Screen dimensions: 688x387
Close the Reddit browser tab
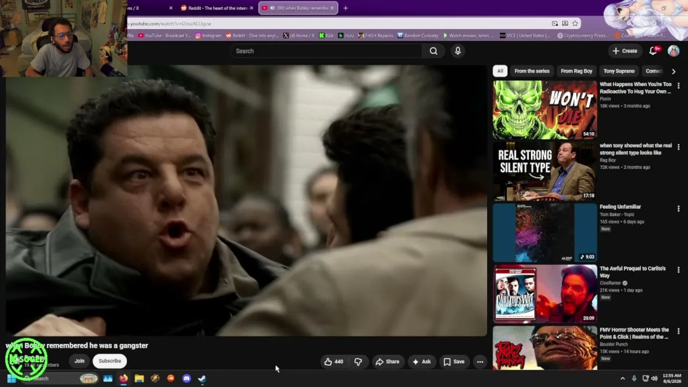(x=251, y=8)
